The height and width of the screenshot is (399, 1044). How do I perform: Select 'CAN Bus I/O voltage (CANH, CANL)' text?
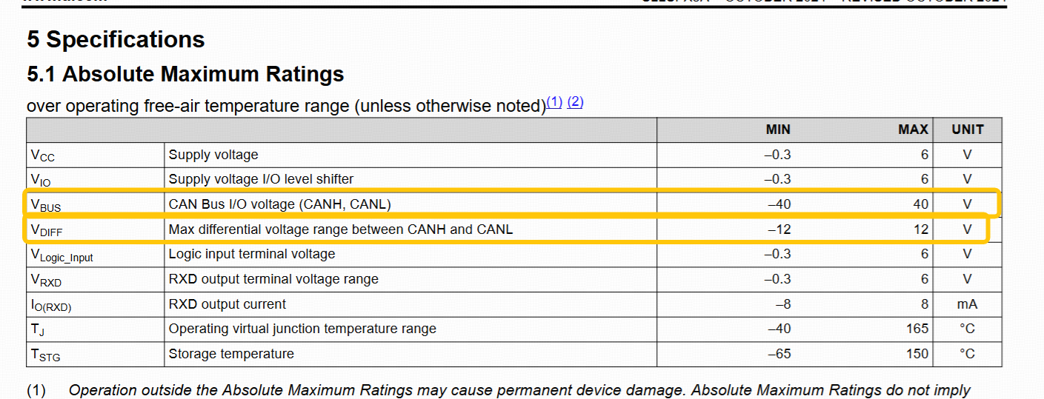279,204
